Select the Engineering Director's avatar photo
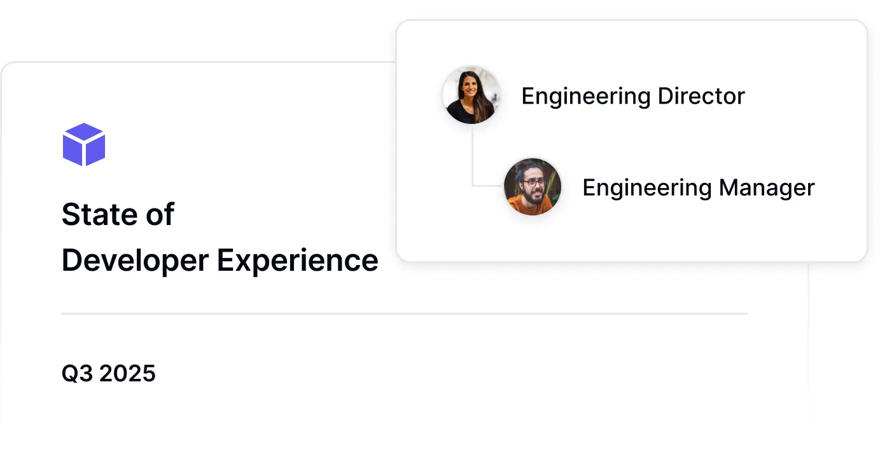This screenshot has height=450, width=880. (x=471, y=95)
